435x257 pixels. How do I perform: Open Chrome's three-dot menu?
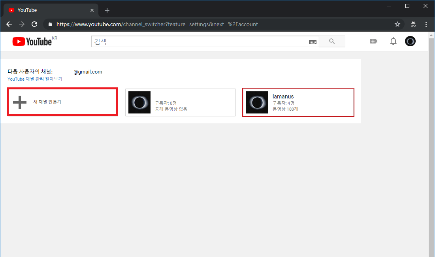click(426, 24)
